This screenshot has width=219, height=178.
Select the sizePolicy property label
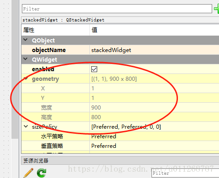coord(45,127)
